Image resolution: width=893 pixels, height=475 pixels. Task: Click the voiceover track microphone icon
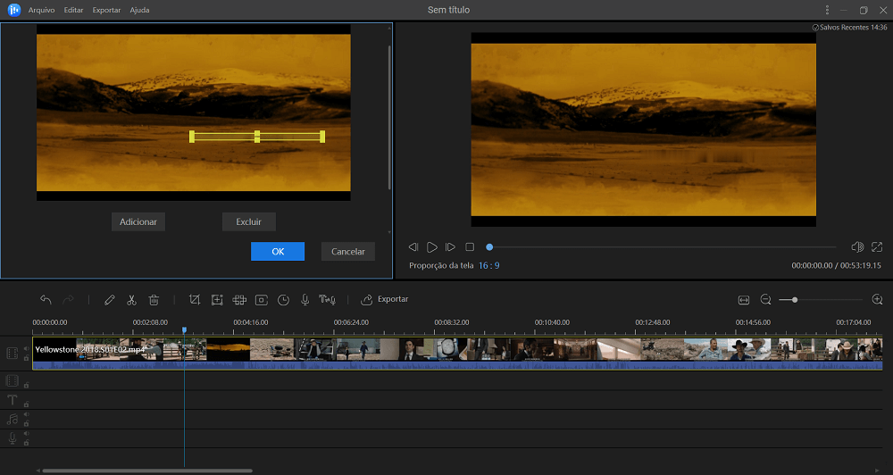pos(12,438)
